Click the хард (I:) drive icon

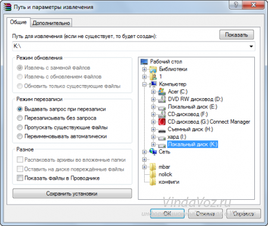[x=162, y=137]
